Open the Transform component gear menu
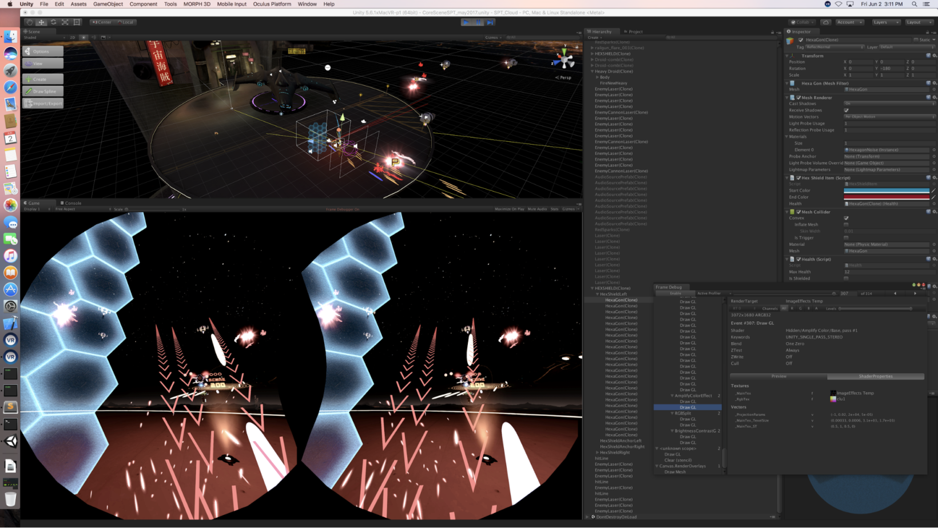Image resolution: width=938 pixels, height=528 pixels. coord(935,55)
